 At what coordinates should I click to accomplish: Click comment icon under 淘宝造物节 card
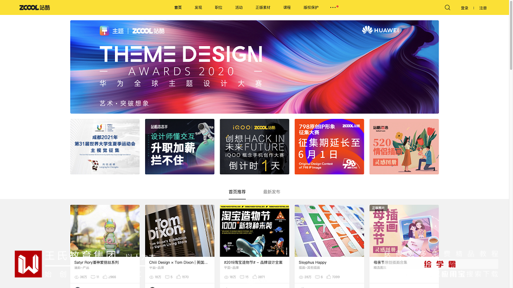[x=242, y=277]
